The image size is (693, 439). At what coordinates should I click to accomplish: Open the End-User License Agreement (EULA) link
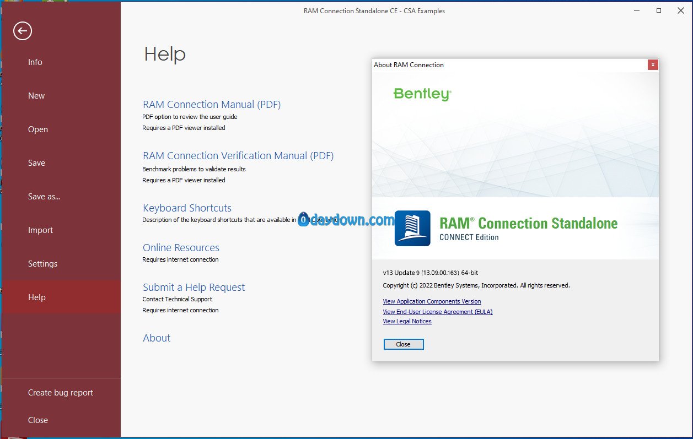pos(437,312)
